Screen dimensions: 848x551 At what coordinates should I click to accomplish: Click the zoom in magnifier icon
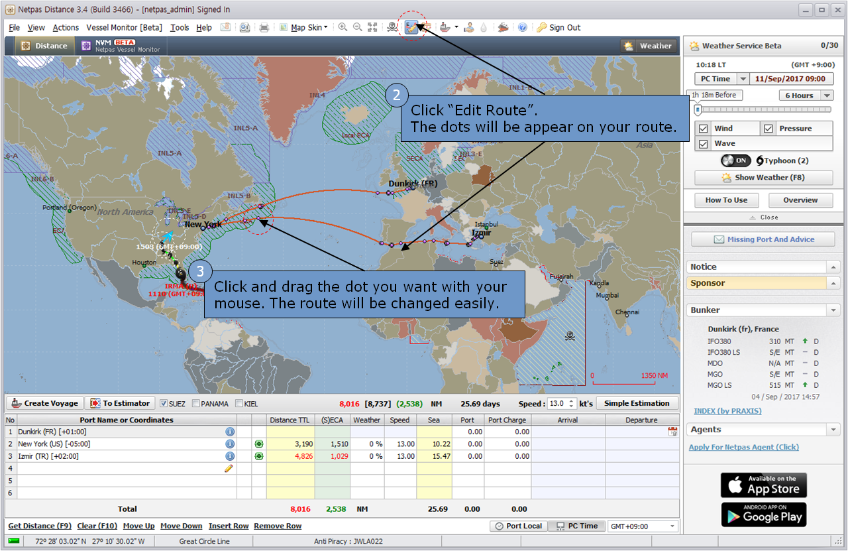(343, 27)
